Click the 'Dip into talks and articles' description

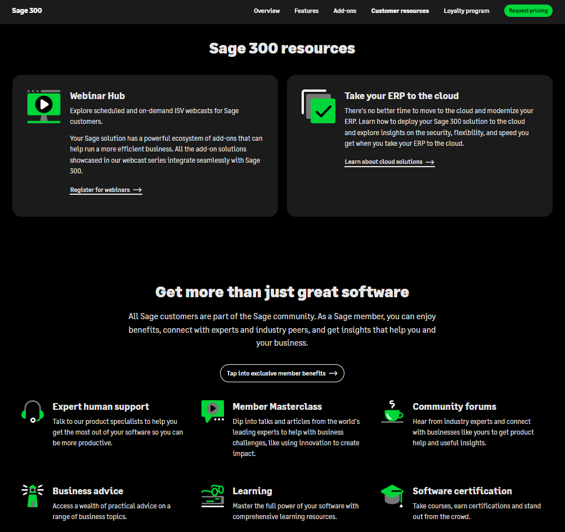(296, 437)
